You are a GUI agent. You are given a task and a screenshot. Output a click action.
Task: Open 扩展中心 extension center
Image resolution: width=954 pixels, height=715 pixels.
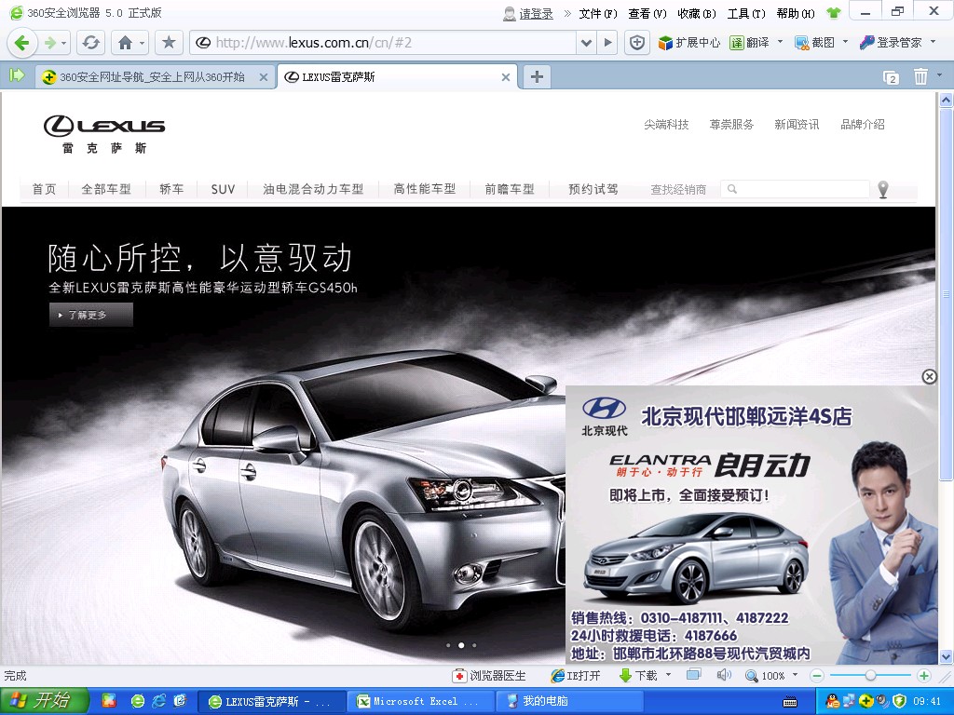tap(689, 43)
